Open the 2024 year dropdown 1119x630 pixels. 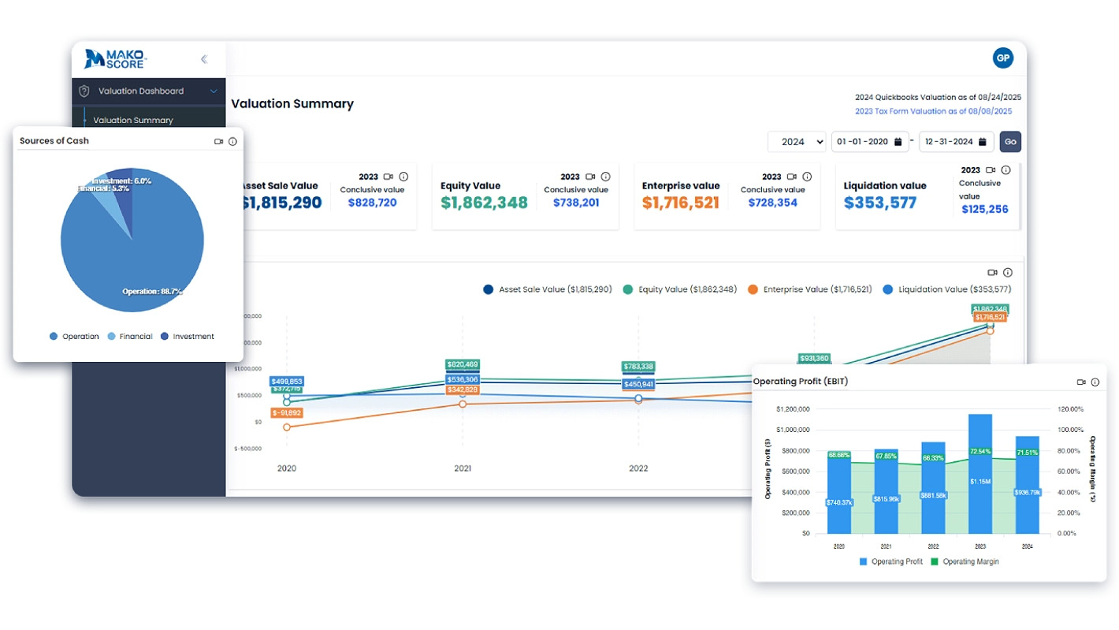797,142
